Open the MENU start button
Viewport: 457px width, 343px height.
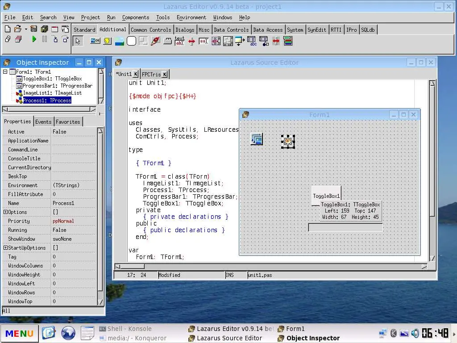click(19, 333)
